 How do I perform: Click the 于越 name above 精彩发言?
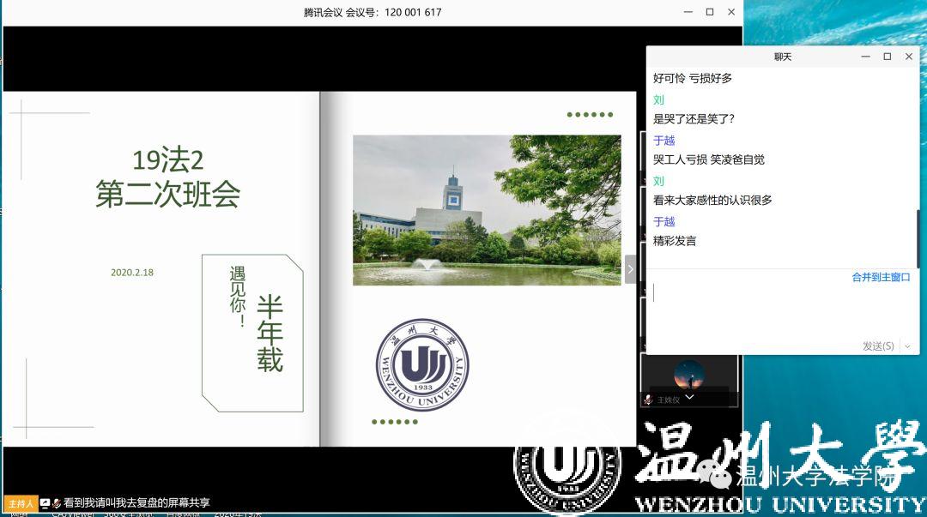click(664, 221)
